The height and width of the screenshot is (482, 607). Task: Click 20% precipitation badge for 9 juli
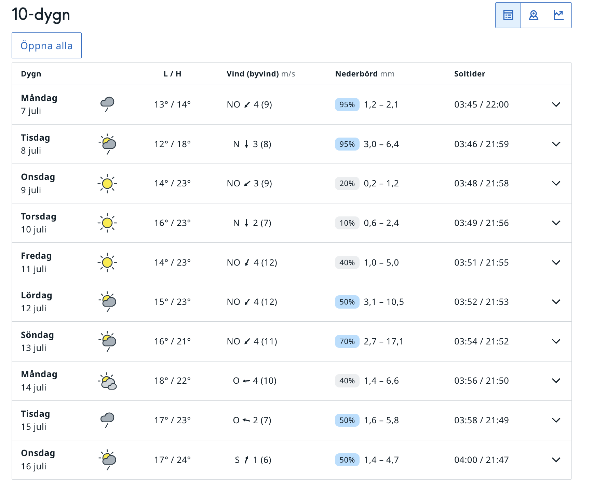(x=347, y=183)
